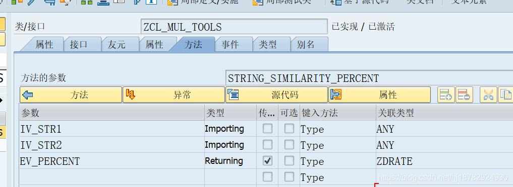
Task: Uncheck pass-by-value checkbox for EV_PERCENT
Action: [x=267, y=161]
